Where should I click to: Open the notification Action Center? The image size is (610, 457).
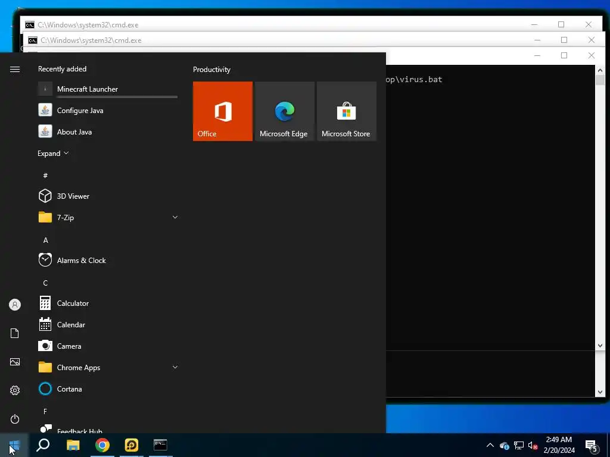pos(592,446)
